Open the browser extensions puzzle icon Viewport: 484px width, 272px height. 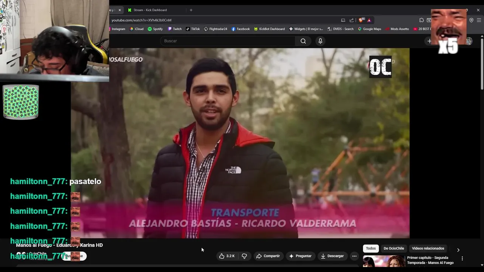tap(422, 20)
